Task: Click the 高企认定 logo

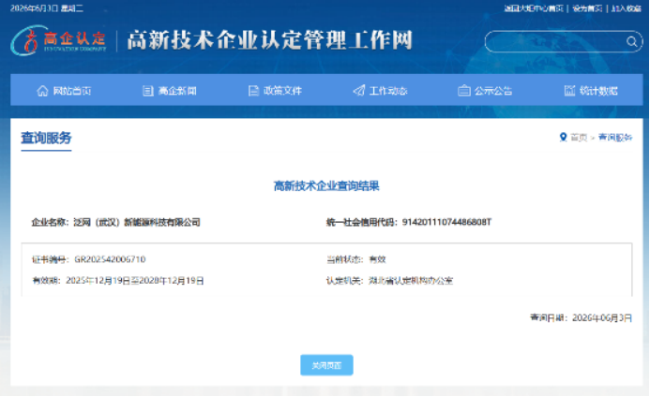Action: click(x=58, y=40)
